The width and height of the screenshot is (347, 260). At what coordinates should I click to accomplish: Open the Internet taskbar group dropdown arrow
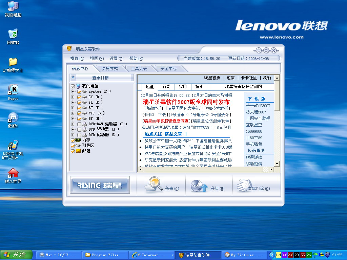point(172,255)
